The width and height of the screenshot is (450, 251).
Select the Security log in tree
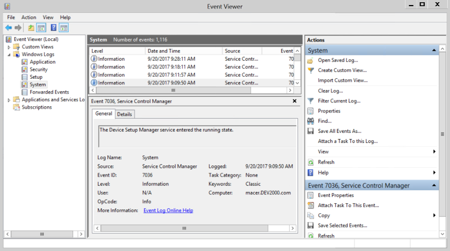click(x=38, y=69)
